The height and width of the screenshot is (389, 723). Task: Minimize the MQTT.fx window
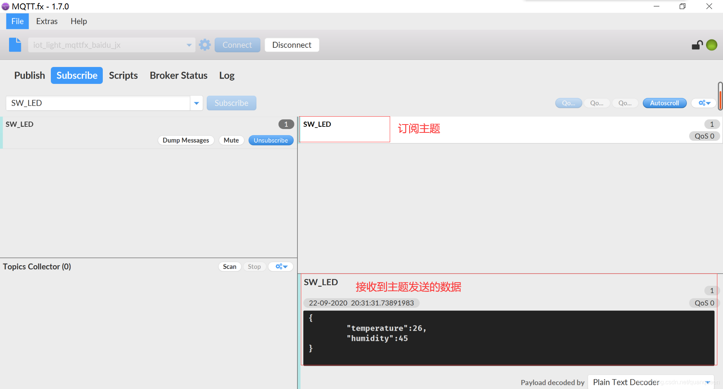pyautogui.click(x=656, y=6)
